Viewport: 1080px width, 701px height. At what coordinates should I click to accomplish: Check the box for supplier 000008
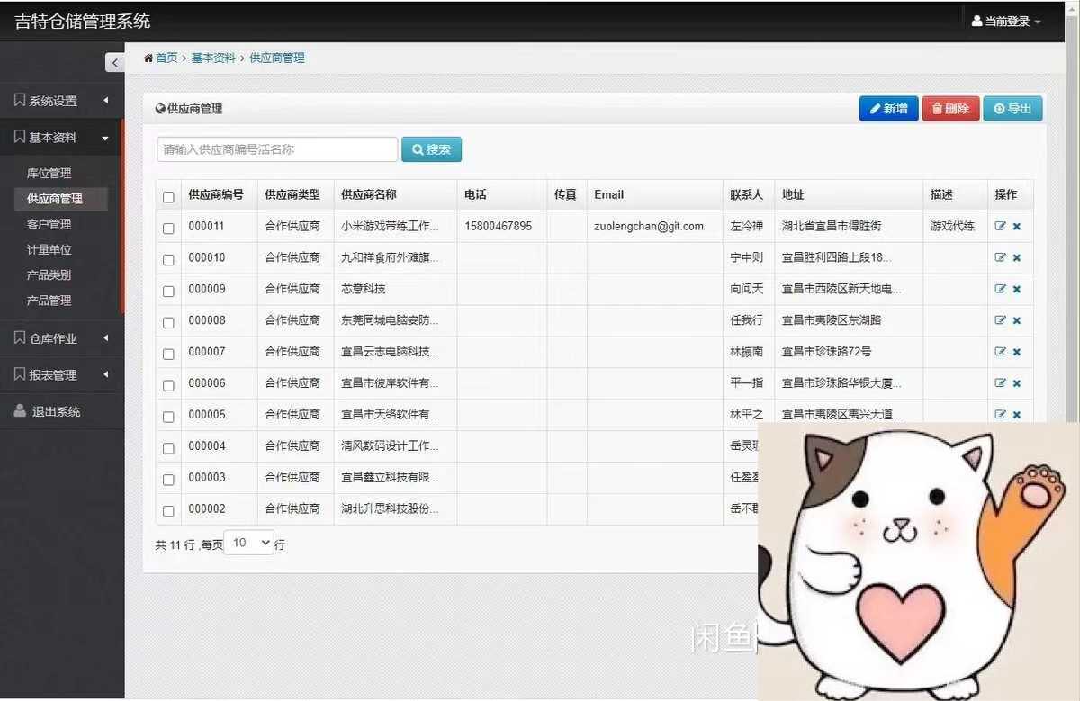168,323
